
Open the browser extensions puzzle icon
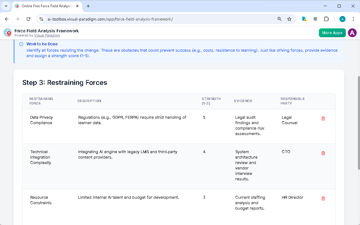point(326,19)
